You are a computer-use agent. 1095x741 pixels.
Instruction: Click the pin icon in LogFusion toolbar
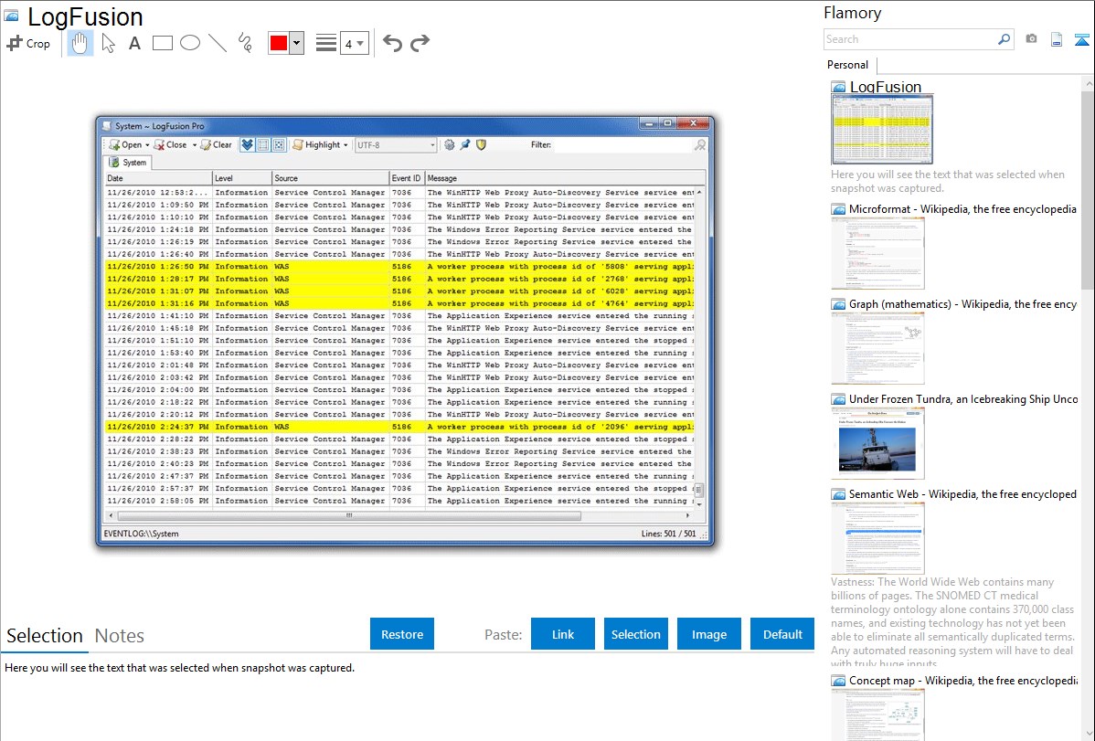[465, 144]
